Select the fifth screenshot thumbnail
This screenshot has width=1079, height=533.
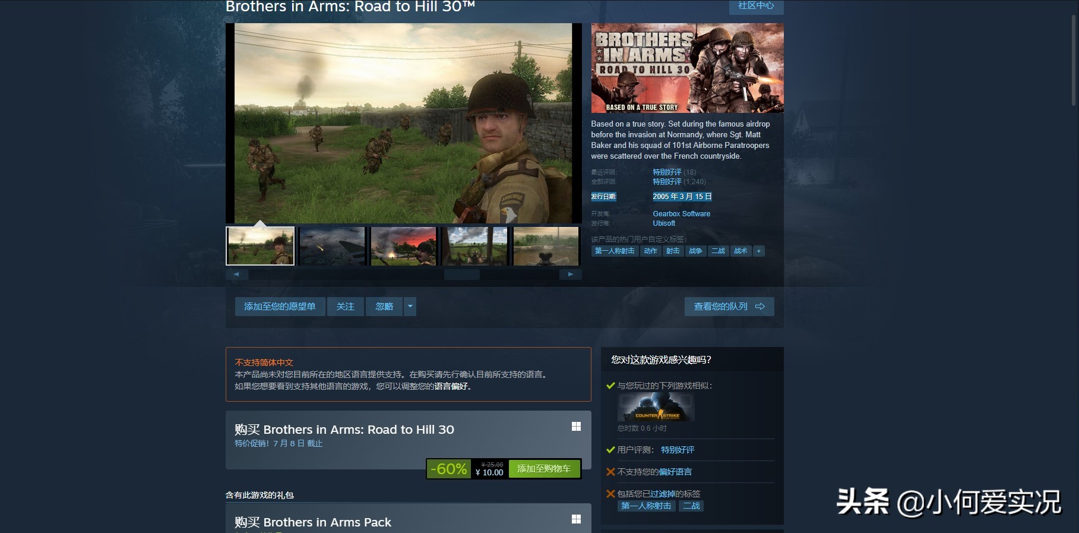(546, 245)
